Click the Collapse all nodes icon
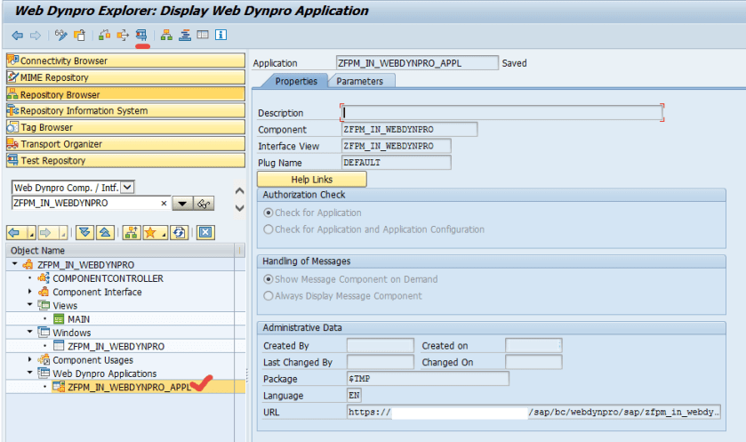The width and height of the screenshot is (746, 442). click(x=104, y=232)
